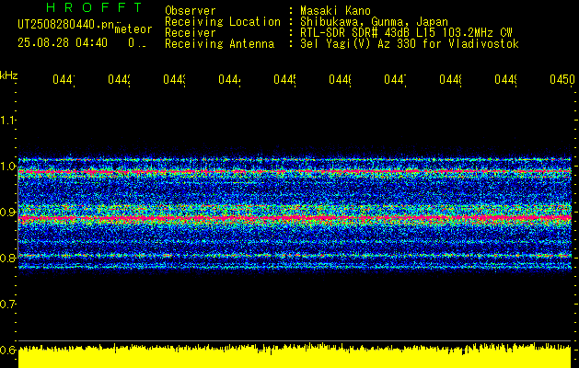Click the 0444 time marker
Screen dimensions: 579x368
[230, 80]
